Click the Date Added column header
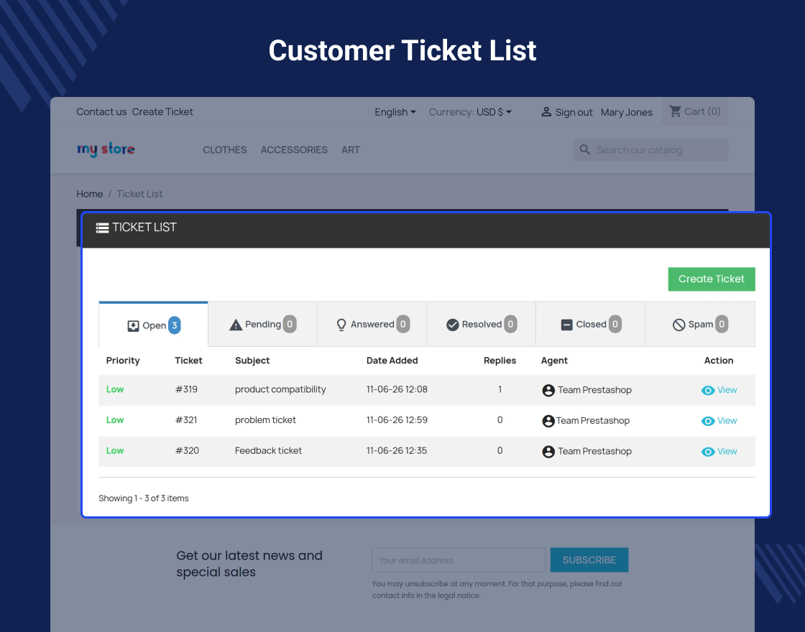The width and height of the screenshot is (805, 632). click(x=392, y=361)
